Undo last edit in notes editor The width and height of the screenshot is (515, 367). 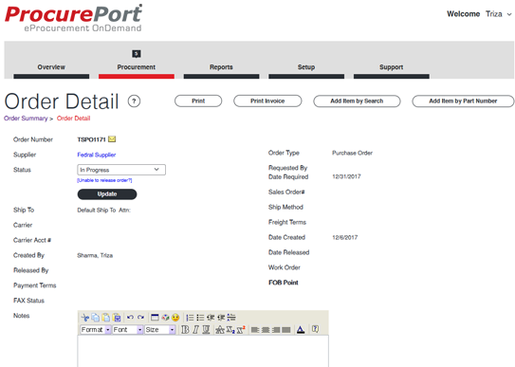[x=130, y=318]
